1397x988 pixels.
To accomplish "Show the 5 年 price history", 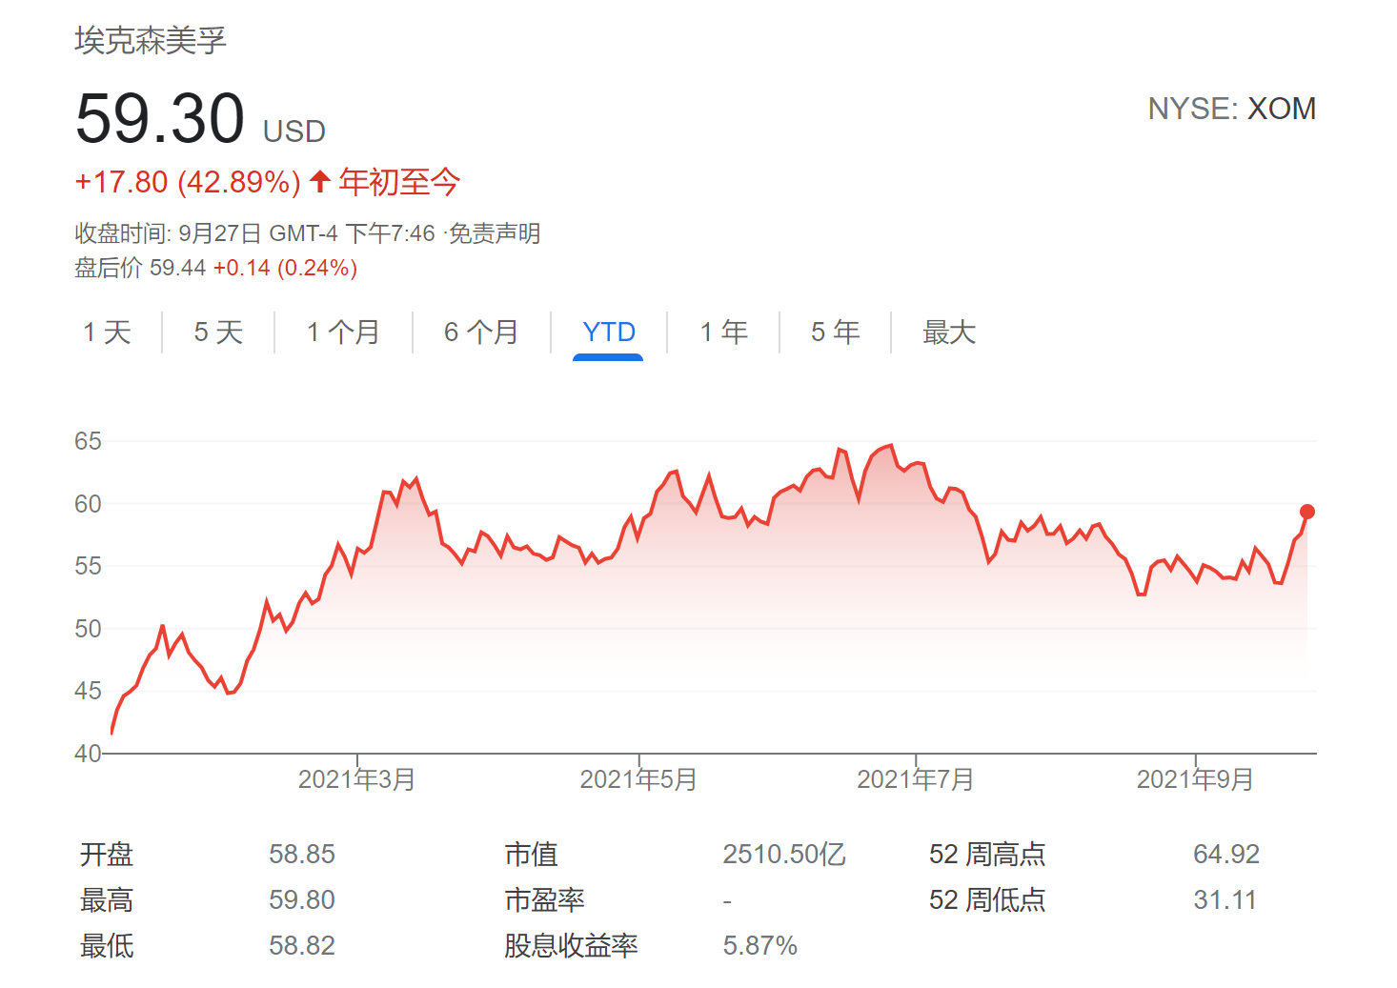I will (x=835, y=332).
